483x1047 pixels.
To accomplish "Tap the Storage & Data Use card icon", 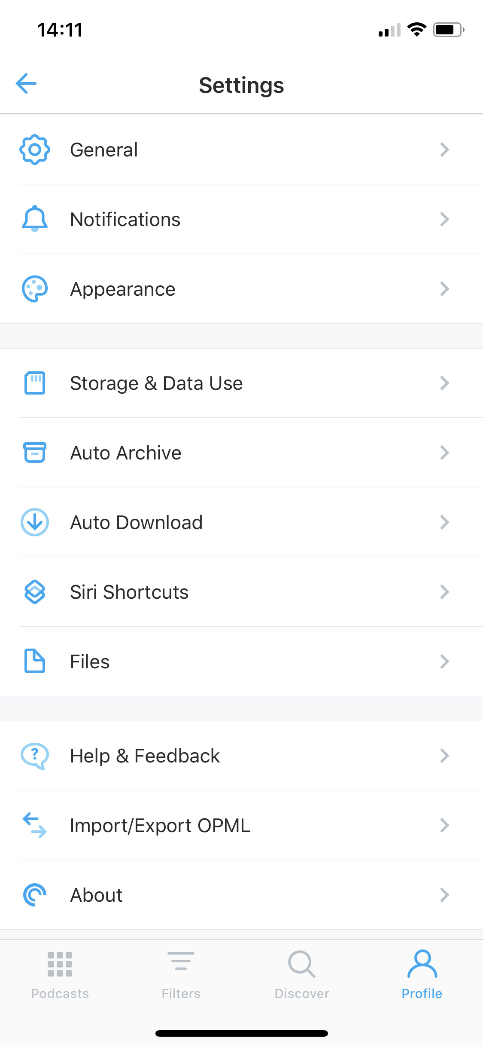I will 35,383.
